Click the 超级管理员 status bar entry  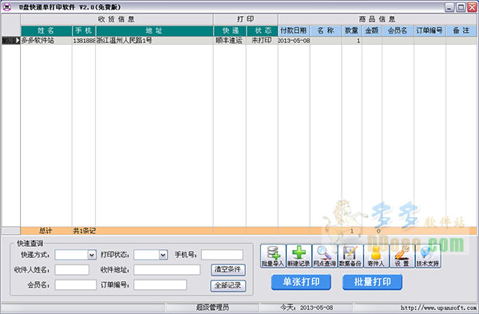[x=212, y=308]
